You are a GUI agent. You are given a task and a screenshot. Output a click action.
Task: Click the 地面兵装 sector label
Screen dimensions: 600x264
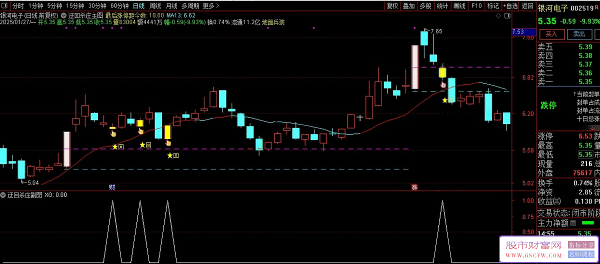(x=273, y=22)
